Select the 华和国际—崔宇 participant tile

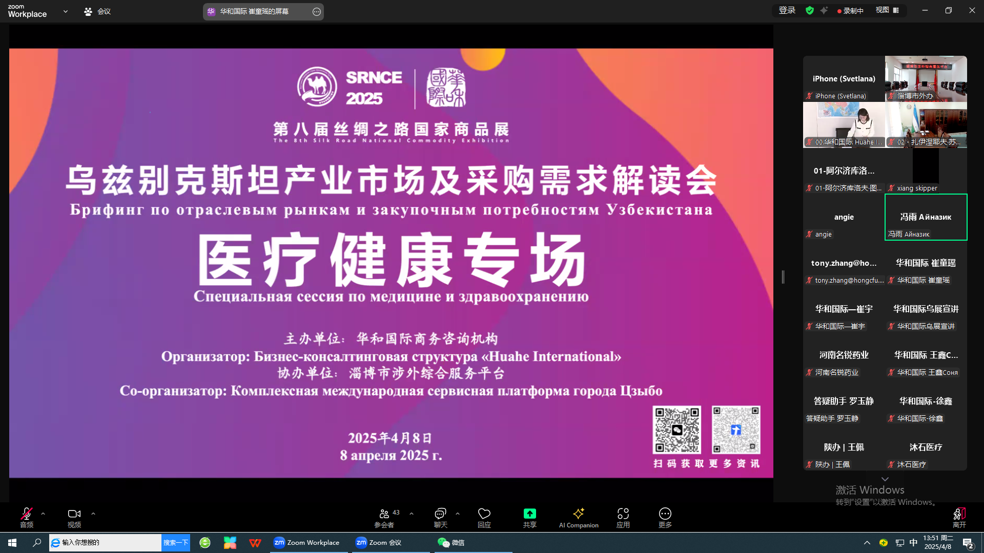(844, 309)
